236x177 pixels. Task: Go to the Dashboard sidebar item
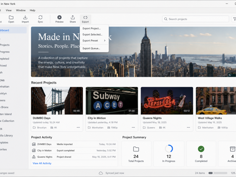point(13,30)
